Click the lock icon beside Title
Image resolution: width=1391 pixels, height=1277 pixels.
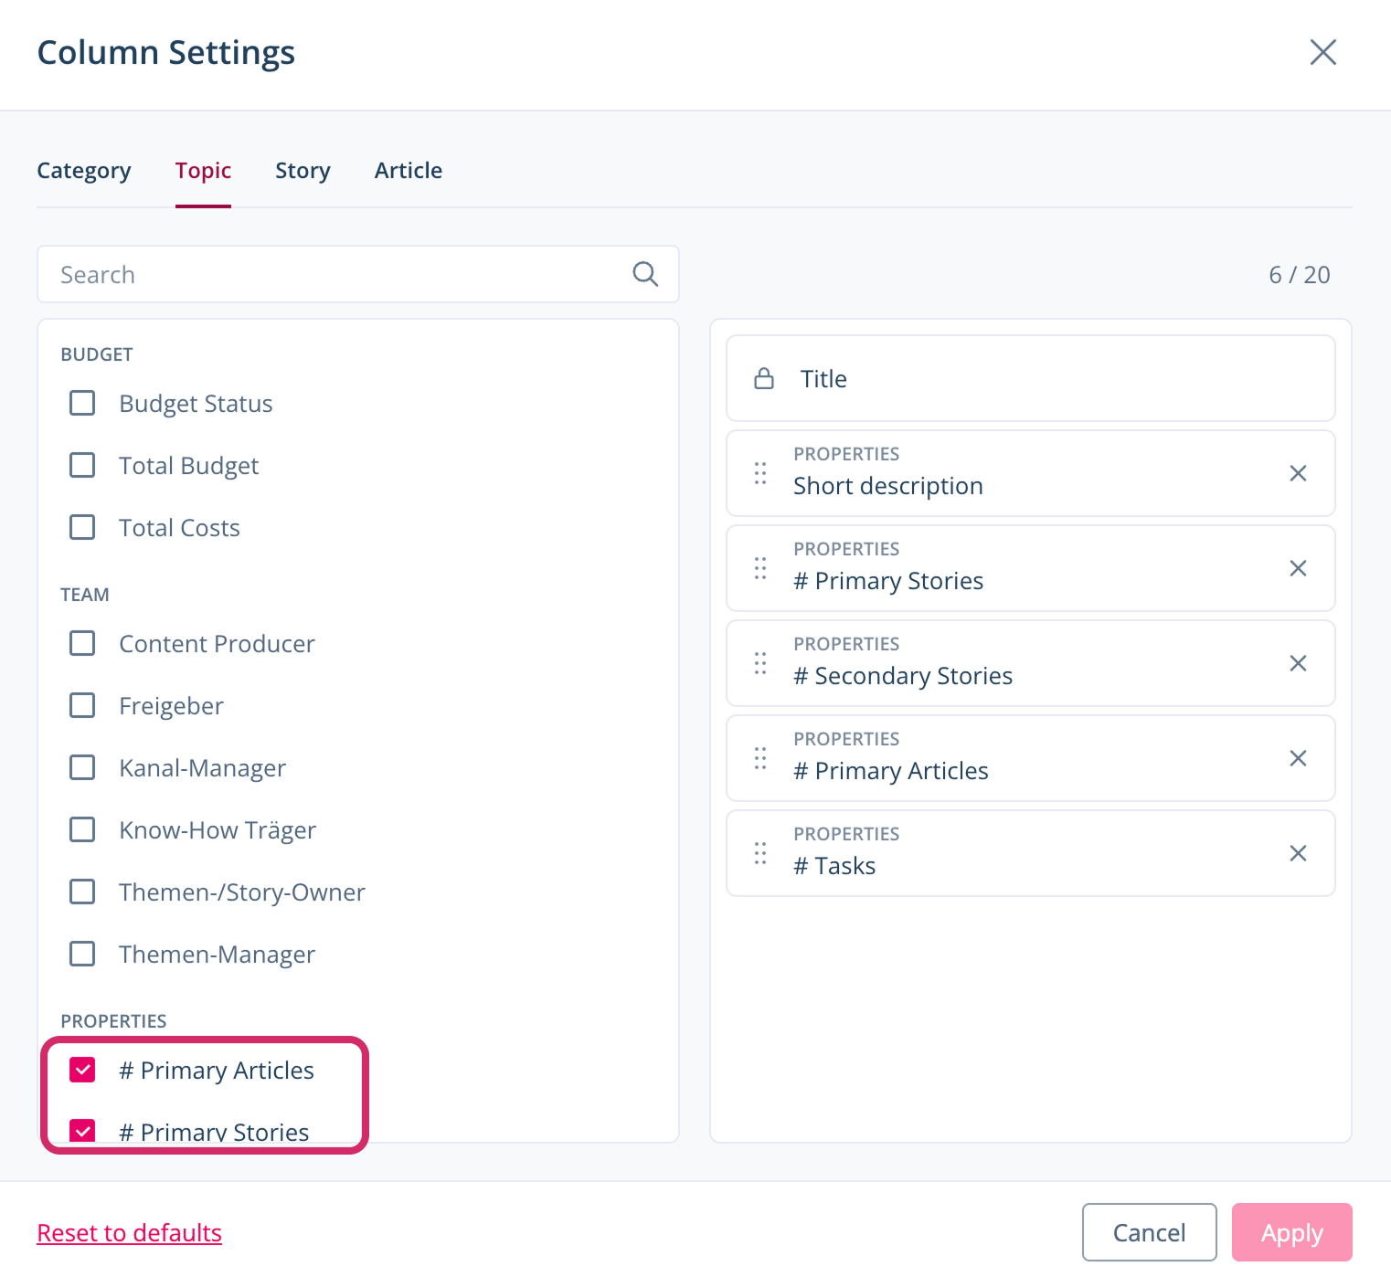pyautogui.click(x=764, y=378)
